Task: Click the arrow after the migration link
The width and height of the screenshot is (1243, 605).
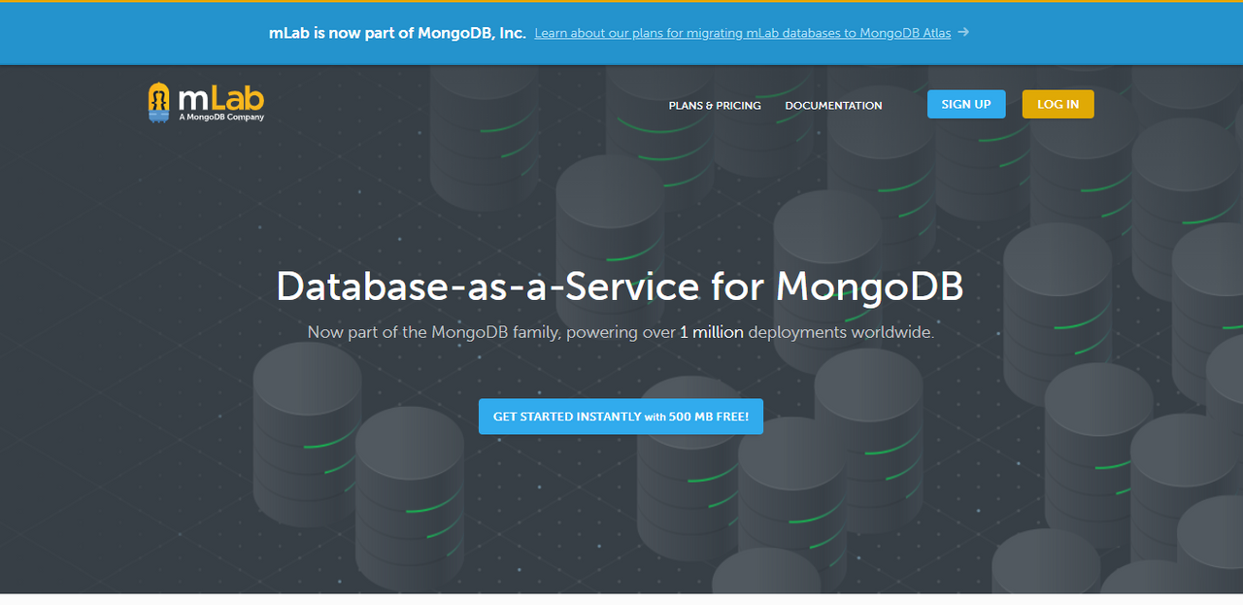Action: (963, 32)
